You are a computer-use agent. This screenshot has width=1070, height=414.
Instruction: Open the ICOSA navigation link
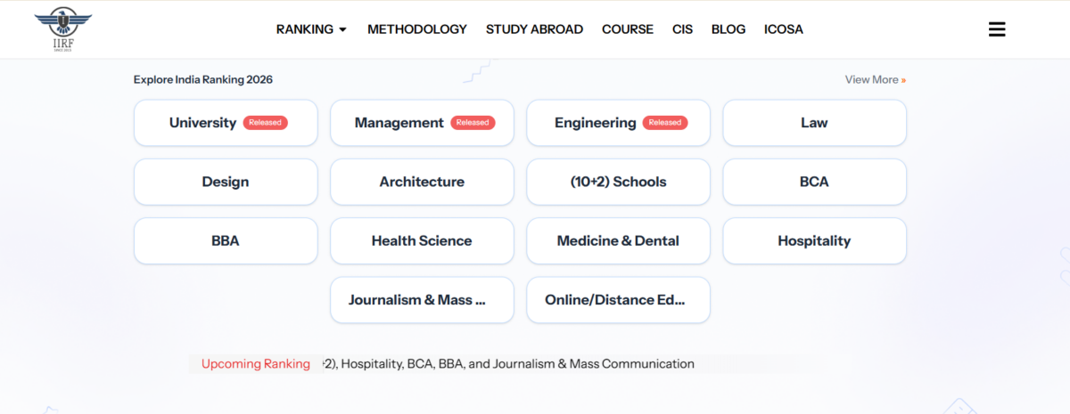[784, 29]
